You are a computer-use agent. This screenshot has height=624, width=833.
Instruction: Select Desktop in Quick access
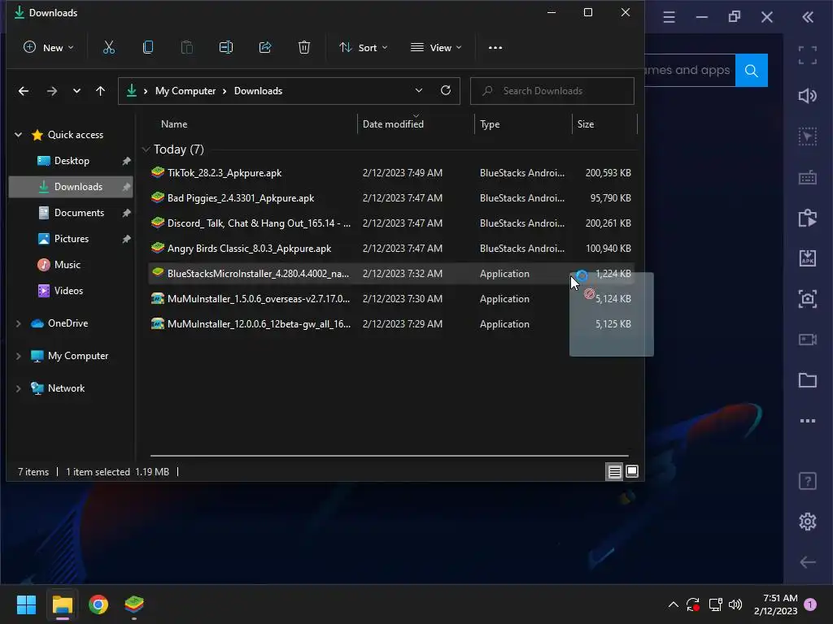coord(72,161)
